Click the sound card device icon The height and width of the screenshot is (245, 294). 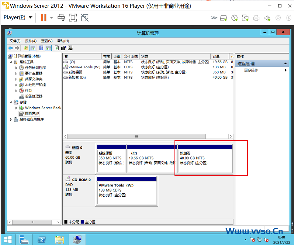point(267,18)
